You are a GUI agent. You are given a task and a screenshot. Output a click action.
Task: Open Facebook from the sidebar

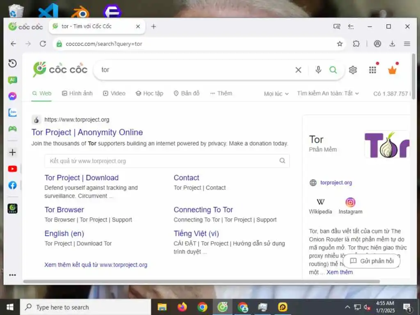(x=12, y=185)
